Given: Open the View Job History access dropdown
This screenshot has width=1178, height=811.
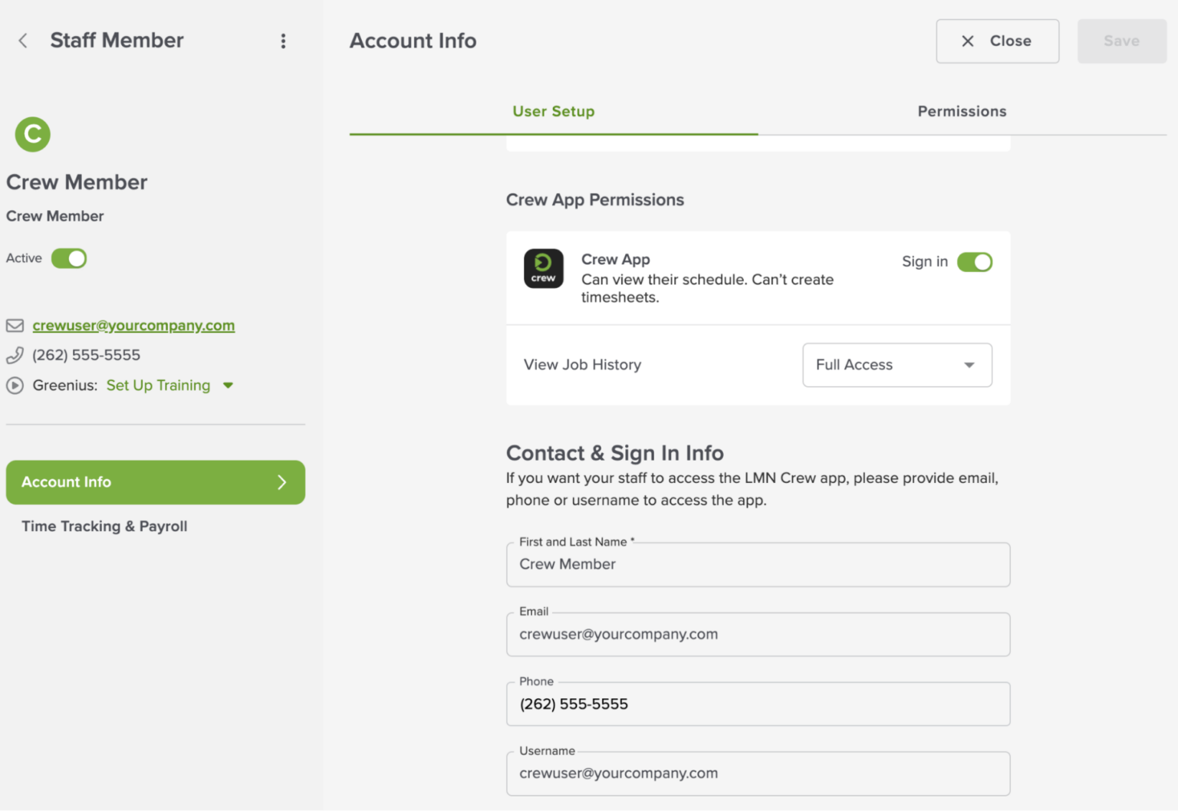Looking at the screenshot, I should click(897, 365).
